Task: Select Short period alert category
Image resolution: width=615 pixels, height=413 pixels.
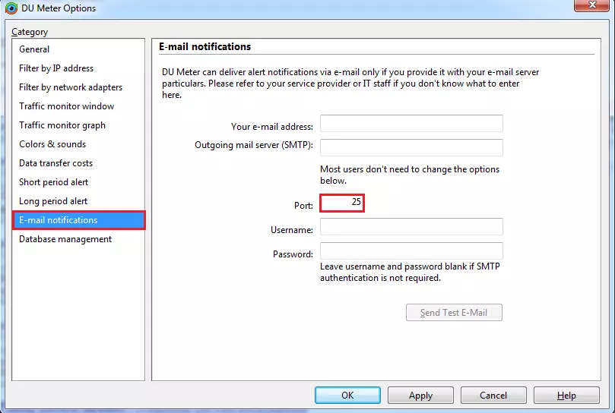Action: click(78, 182)
